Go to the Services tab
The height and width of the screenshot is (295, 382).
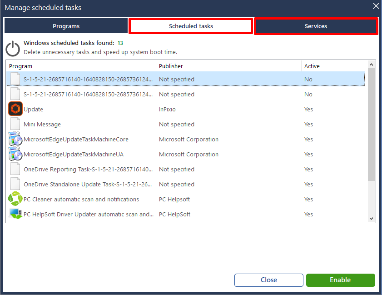click(x=316, y=26)
